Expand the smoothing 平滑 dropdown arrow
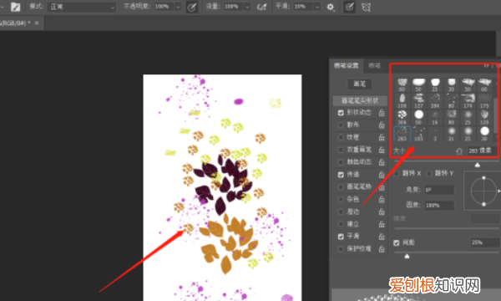Viewport: 501px width, 301px height. pyautogui.click(x=317, y=7)
